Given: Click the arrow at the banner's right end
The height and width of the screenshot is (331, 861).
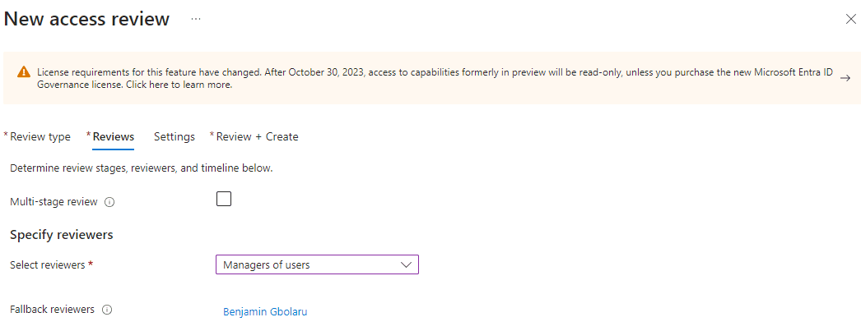Looking at the screenshot, I should (845, 77).
